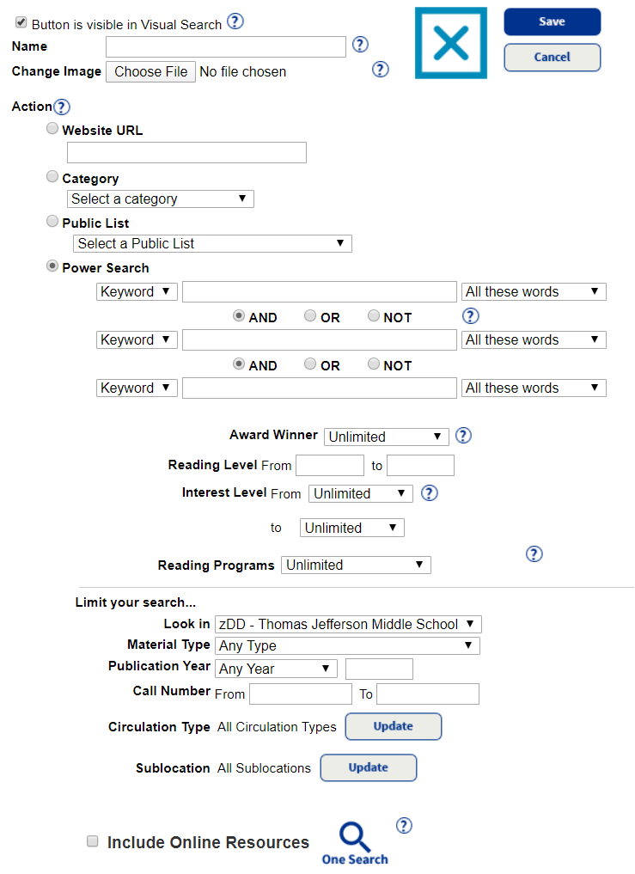Enable Include Online Resources checkbox
Screen dimensions: 635x874
tap(93, 841)
